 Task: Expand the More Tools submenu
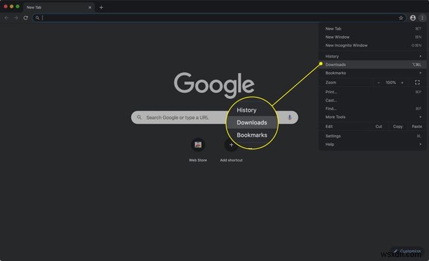coord(373,117)
